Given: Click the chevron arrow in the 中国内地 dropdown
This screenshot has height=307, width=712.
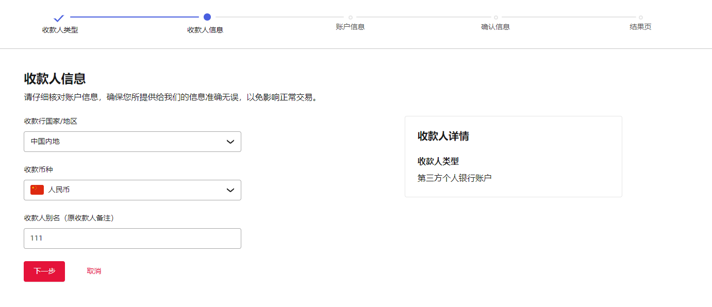Looking at the screenshot, I should (x=230, y=142).
